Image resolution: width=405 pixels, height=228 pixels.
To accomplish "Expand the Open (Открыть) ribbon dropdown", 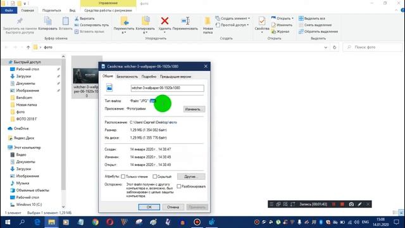I will coord(282,18).
